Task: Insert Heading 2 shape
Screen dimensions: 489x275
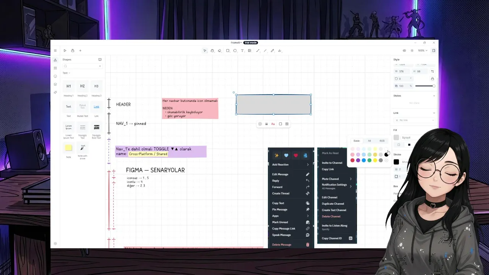Action: (x=82, y=86)
